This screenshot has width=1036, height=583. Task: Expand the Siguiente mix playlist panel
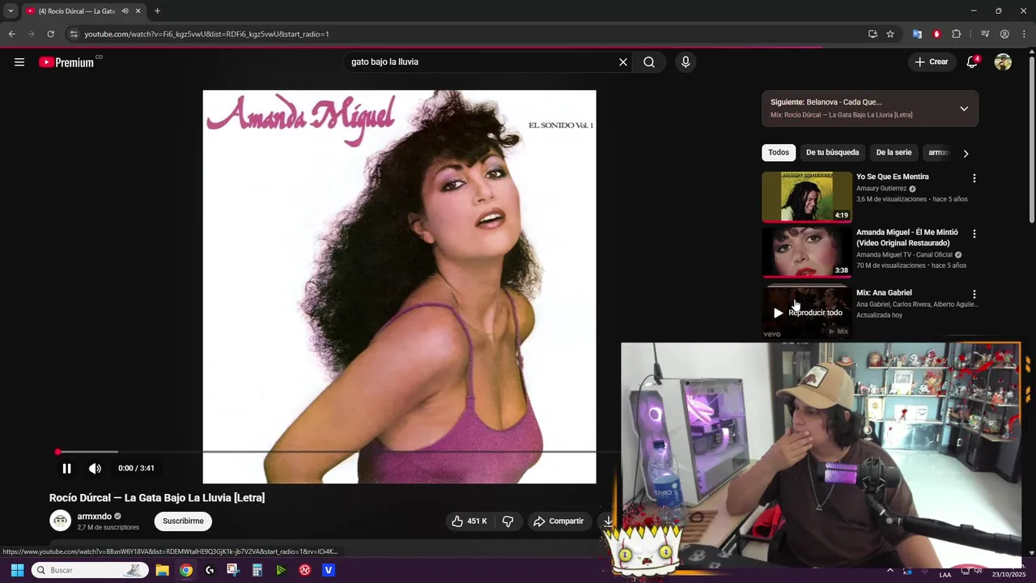coord(964,109)
